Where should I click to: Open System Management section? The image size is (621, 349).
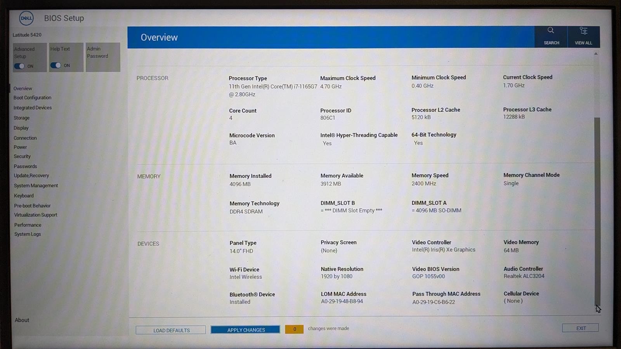[36, 186]
